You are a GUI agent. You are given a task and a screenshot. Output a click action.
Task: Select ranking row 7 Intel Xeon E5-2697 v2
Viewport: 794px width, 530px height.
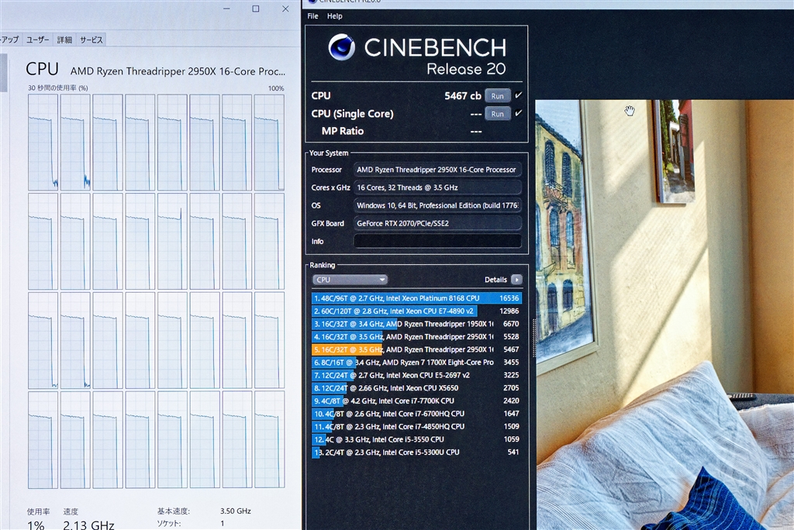416,375
